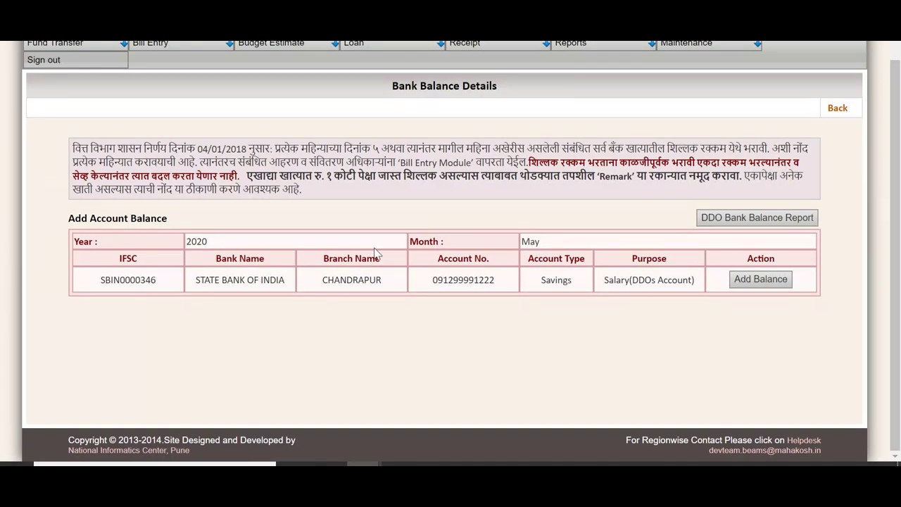Image resolution: width=901 pixels, height=507 pixels.
Task: Expand the Receipt dropdown arrow
Action: point(546,44)
